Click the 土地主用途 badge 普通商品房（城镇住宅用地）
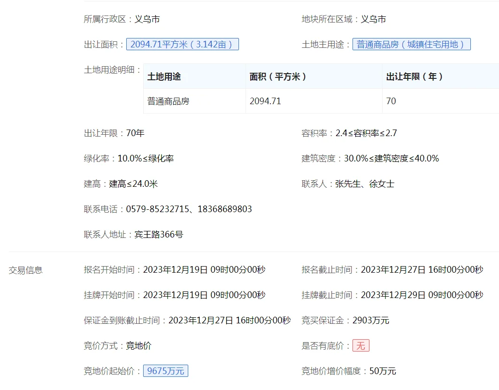This screenshot has height=390, width=499. pyautogui.click(x=411, y=45)
